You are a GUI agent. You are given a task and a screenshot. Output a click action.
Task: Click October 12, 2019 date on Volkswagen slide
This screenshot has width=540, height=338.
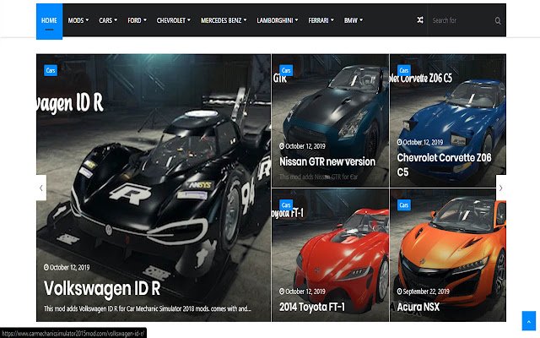coord(67,267)
